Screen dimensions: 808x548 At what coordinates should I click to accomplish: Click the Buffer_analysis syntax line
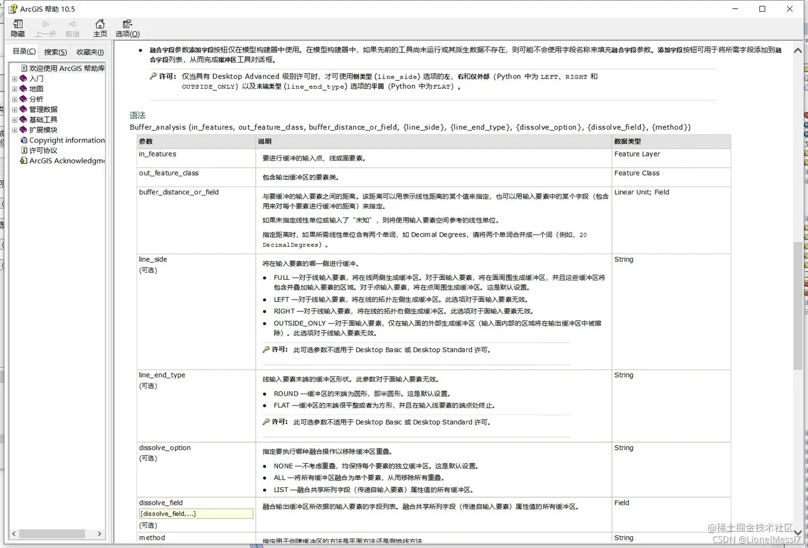tap(410, 127)
